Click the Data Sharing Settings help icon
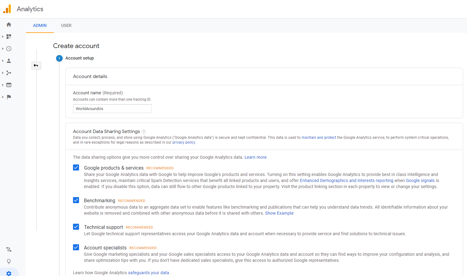Viewport: 467px width, 276px height. [x=144, y=132]
